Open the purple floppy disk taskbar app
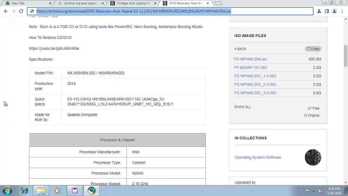Screen dimensions: 348x196 coord(74,191)
